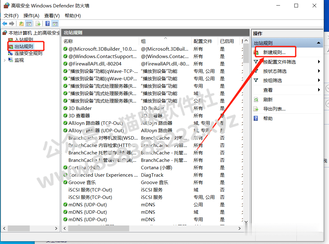Click the rules list horizontal scrollbar right arrow
This screenshot has height=244, width=329.
coord(239,229)
